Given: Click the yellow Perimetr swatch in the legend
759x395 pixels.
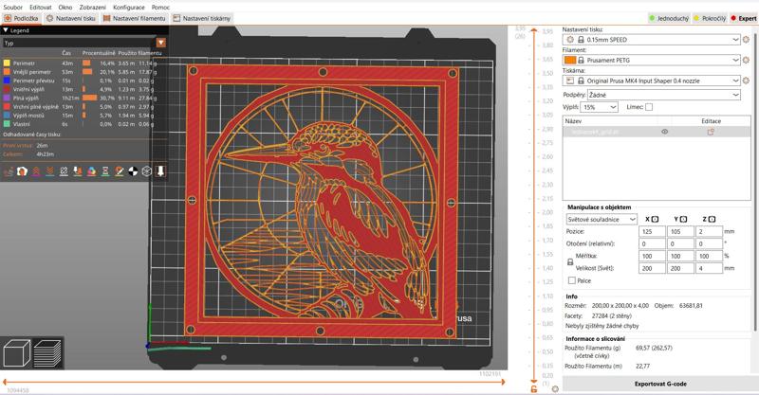Looking at the screenshot, I should point(7,63).
